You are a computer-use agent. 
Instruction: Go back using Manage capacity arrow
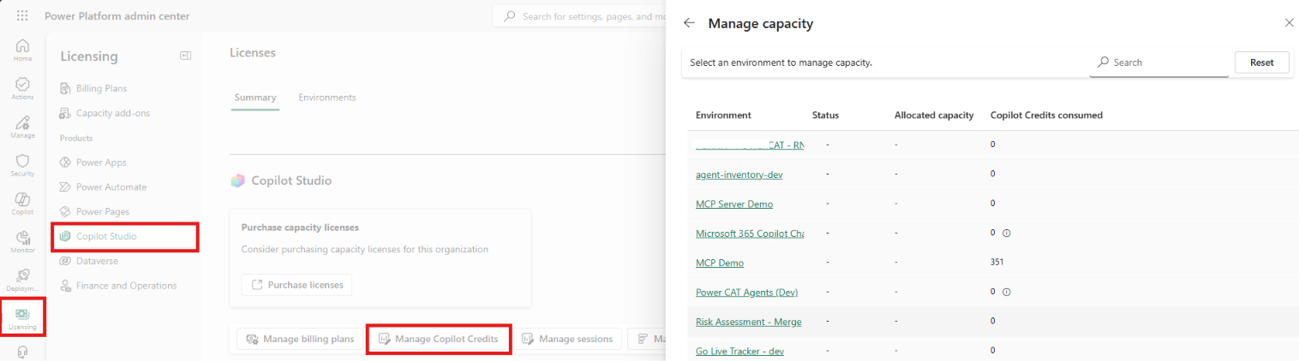tap(689, 23)
